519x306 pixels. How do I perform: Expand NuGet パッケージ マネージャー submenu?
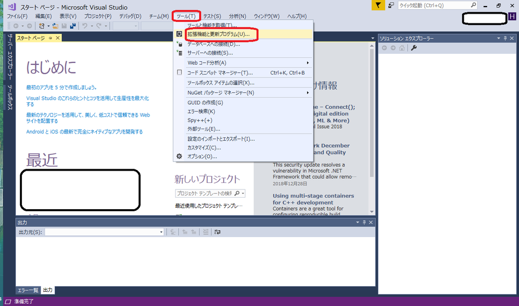pyautogui.click(x=308, y=93)
